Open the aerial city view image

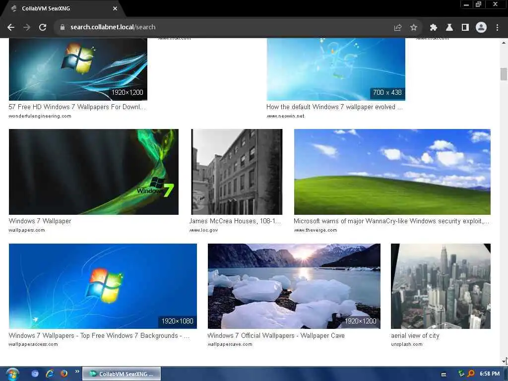point(441,286)
